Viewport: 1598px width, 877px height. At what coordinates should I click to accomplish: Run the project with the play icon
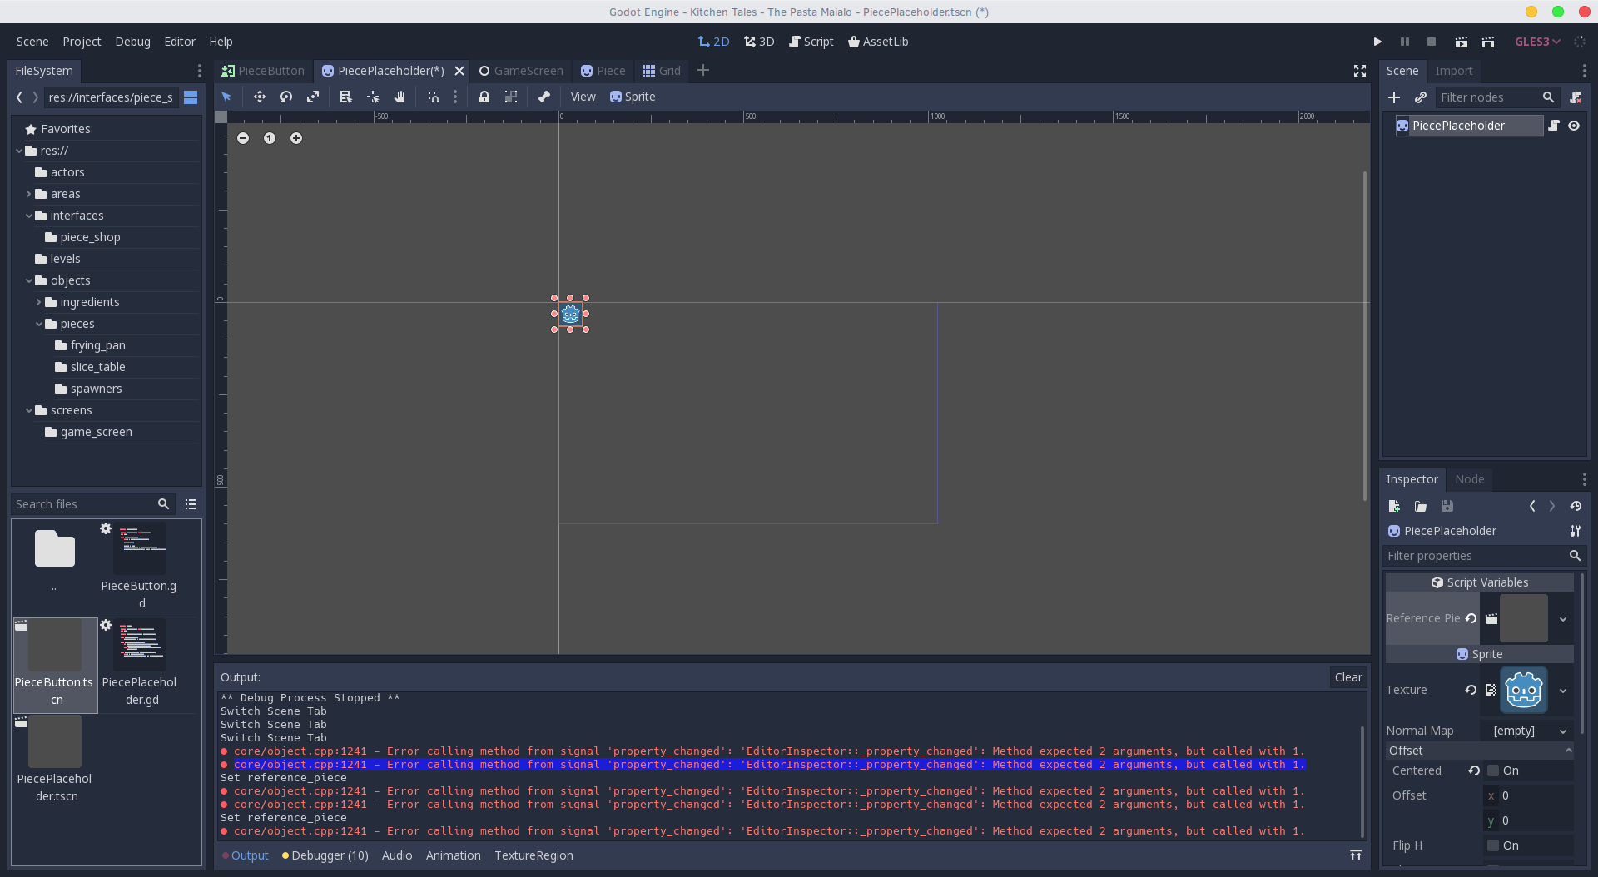tap(1377, 42)
